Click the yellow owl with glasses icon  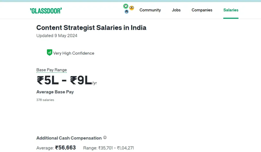click(132, 8)
